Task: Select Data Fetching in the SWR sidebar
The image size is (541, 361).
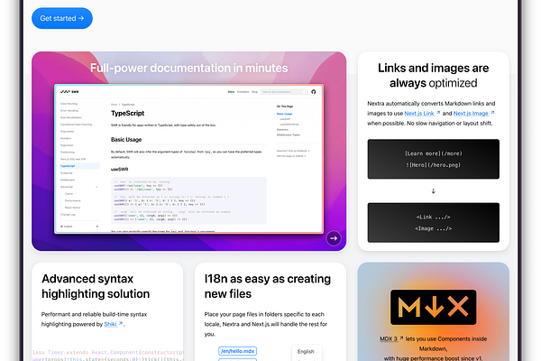Action: [69, 104]
